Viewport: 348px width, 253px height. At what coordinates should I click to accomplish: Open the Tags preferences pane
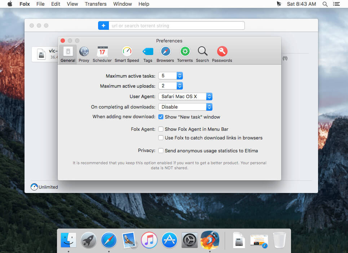click(148, 54)
